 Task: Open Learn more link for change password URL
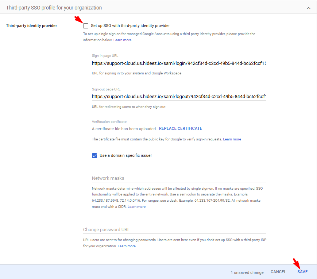[x=127, y=246]
